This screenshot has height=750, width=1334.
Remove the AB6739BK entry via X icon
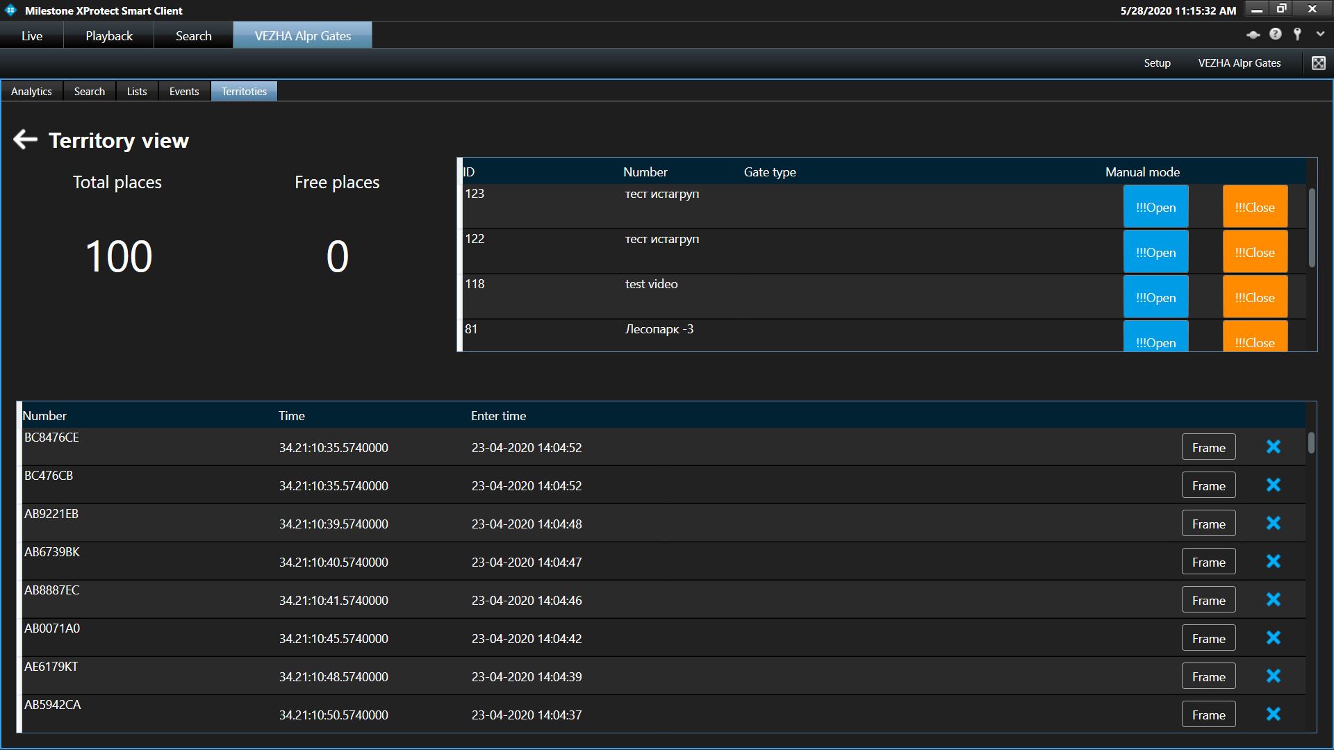[1273, 561]
